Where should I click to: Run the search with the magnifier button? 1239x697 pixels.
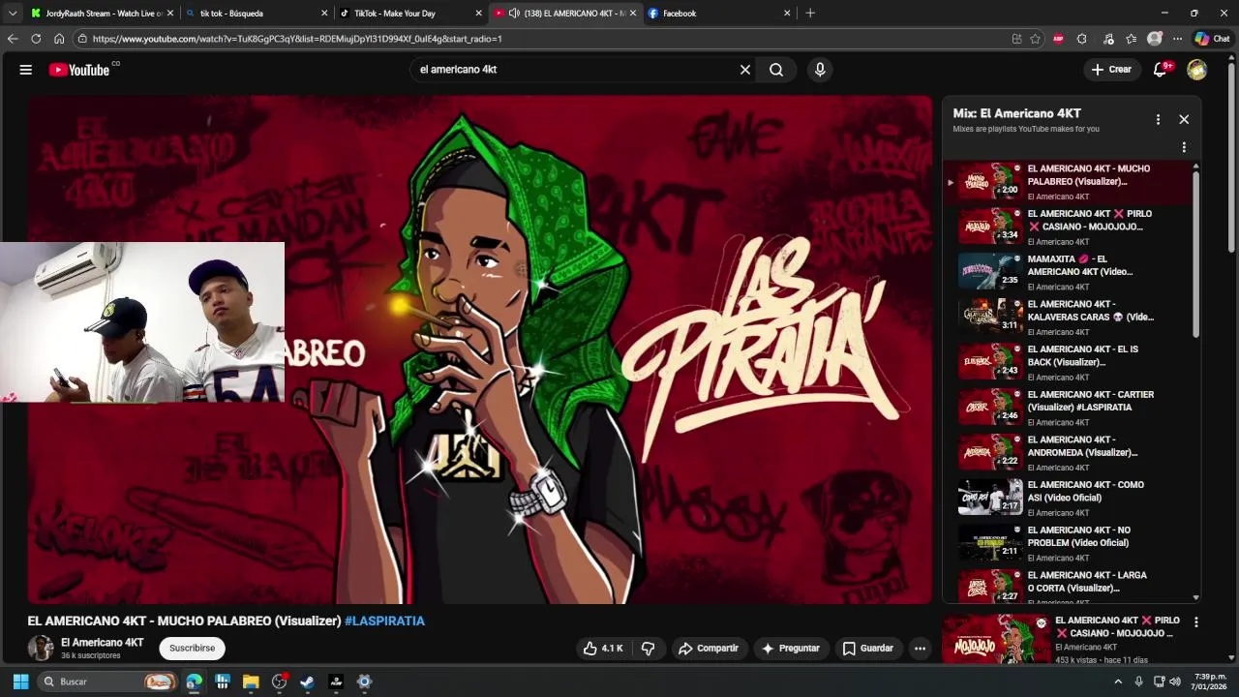pos(776,70)
